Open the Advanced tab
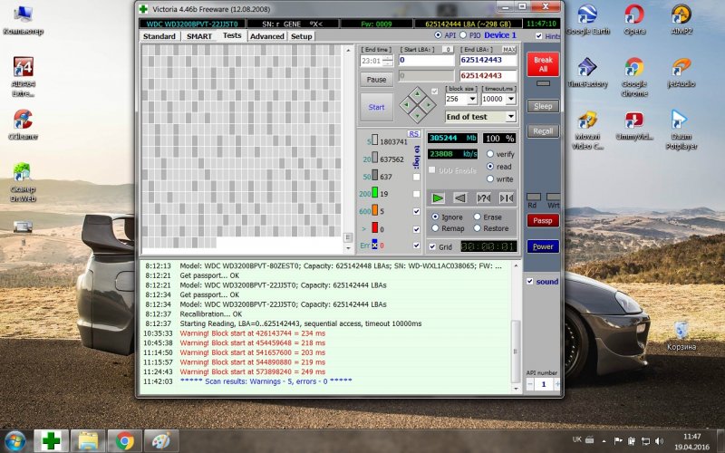Screen dimensions: 725x453 click(266, 36)
